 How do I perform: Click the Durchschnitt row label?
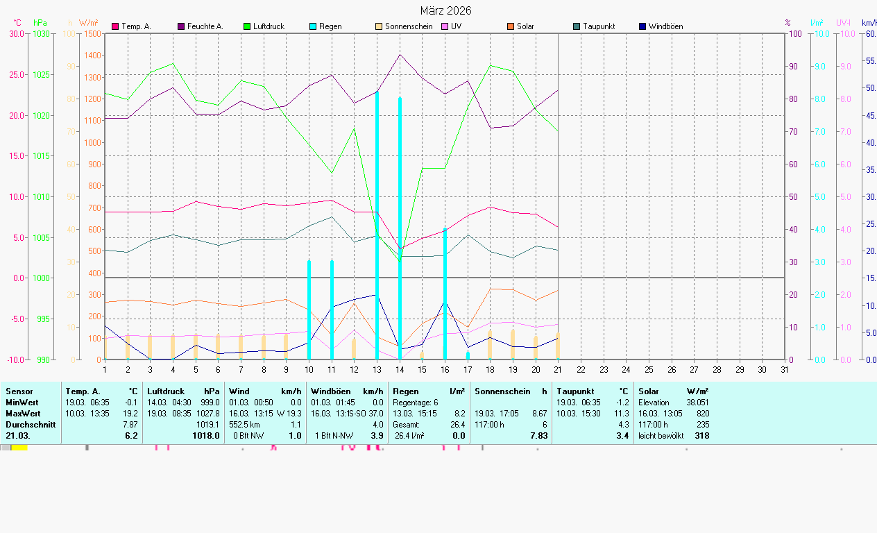tap(31, 425)
